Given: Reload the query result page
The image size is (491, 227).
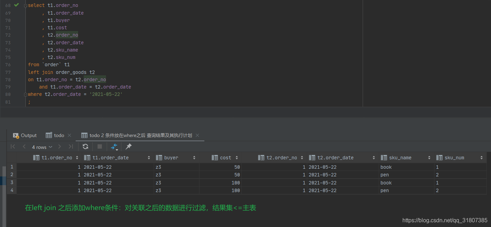Looking at the screenshot, I should [85, 146].
